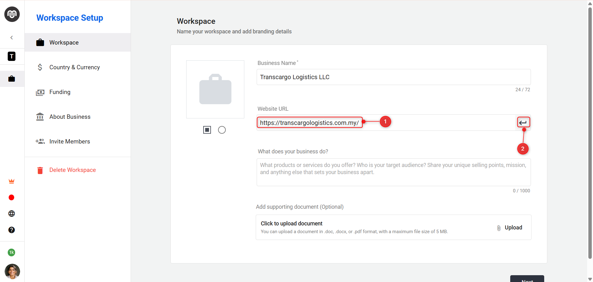Click the 0 / 1000 character counter
Viewport: 593px width, 282px height.
click(521, 191)
